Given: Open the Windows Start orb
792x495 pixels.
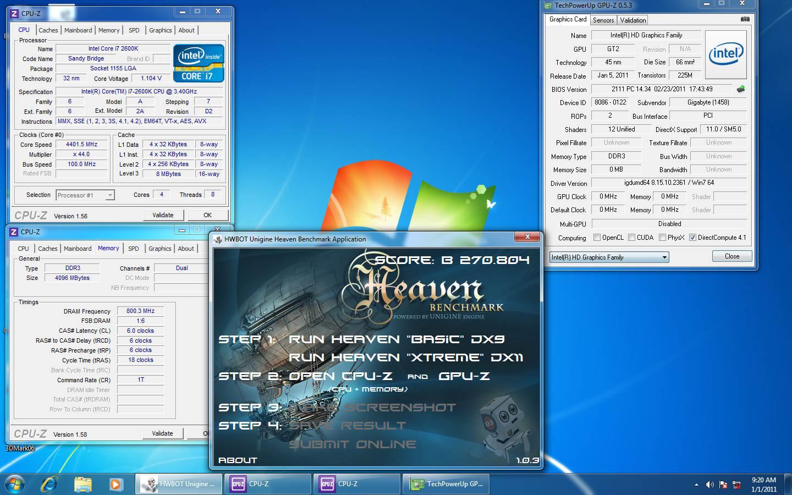Looking at the screenshot, I should pos(14,484).
